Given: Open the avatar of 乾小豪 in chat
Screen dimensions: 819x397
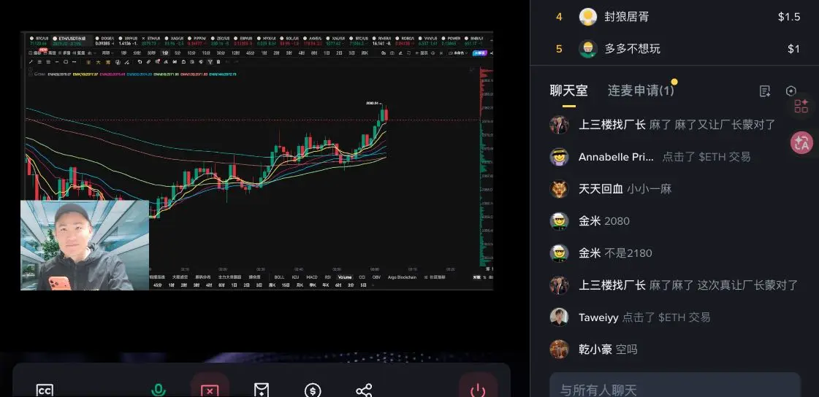Looking at the screenshot, I should point(559,349).
